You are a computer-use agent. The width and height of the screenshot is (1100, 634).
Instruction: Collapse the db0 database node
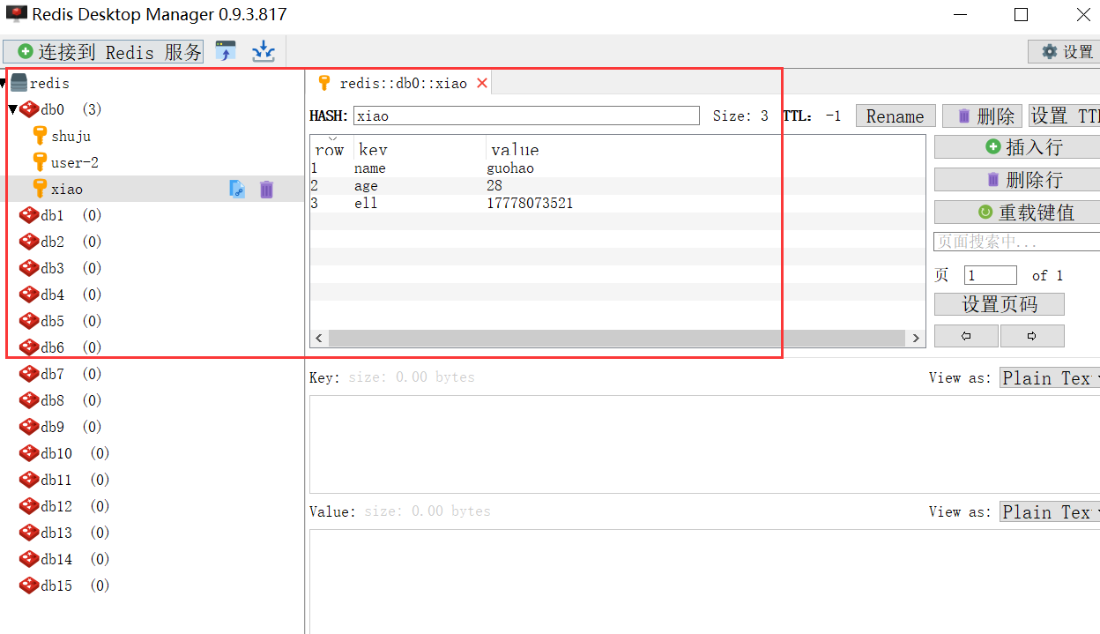coord(13,109)
